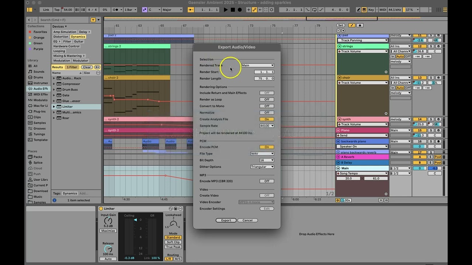
Task: Adjust the Limiter Input Gain knob
Action: (108, 221)
